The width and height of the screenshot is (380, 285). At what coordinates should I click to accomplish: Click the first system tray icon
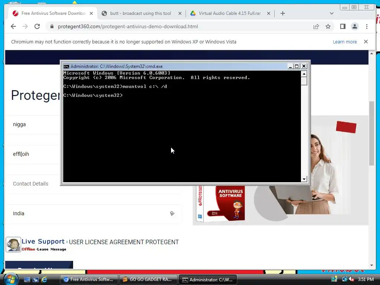click(x=334, y=279)
